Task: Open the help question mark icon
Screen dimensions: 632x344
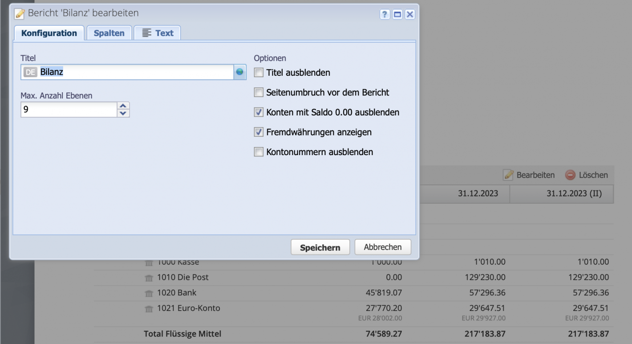Action: point(385,14)
